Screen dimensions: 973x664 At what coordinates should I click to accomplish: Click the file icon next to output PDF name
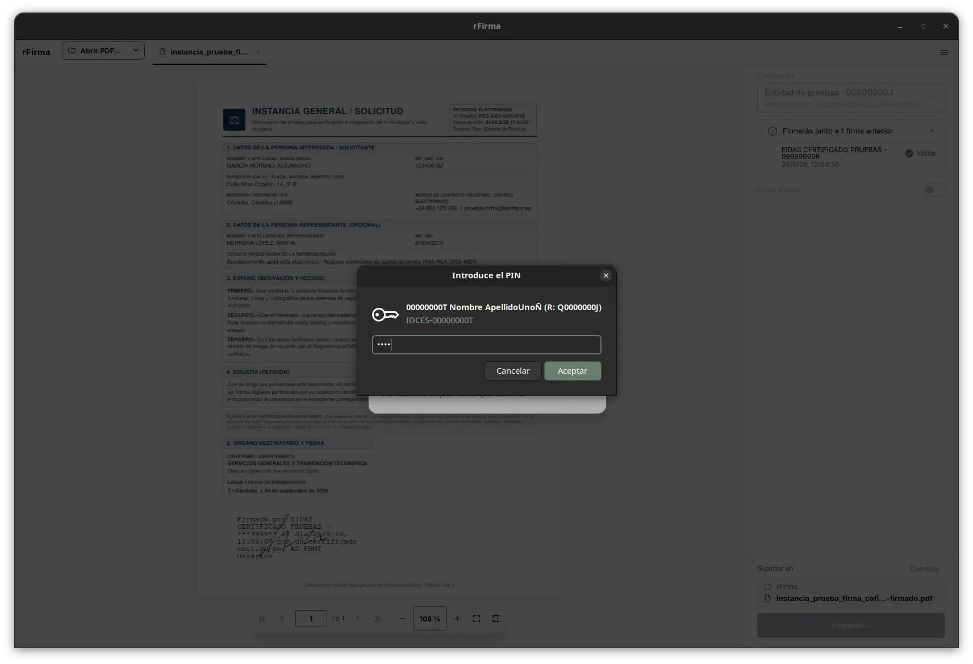click(x=767, y=599)
